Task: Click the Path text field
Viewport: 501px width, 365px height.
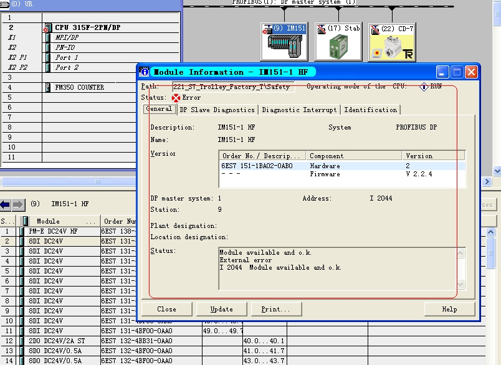Action: pos(224,87)
